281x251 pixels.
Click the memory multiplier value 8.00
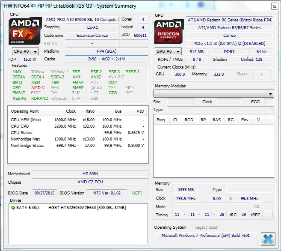coord(217,199)
